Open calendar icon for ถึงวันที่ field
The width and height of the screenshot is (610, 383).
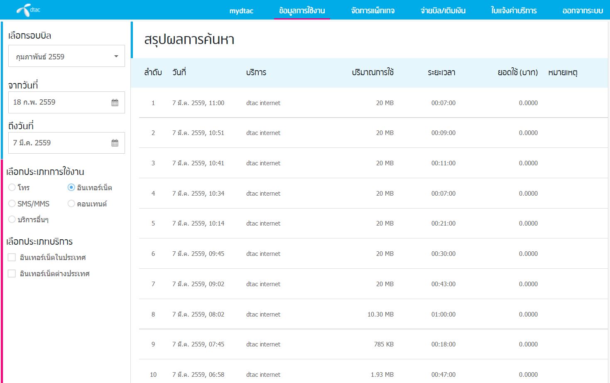(115, 143)
